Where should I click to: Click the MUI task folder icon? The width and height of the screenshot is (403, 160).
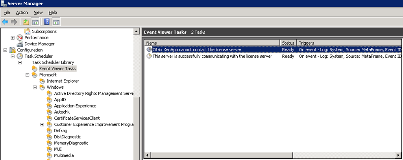point(49,149)
